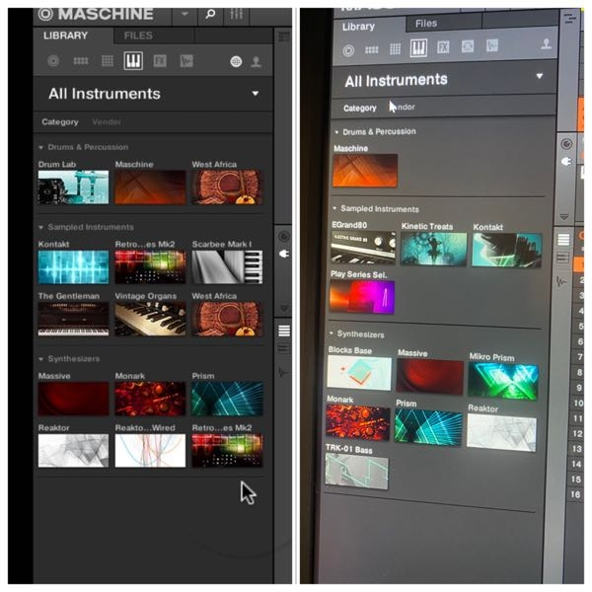Choose Kinetic Treats thumbnail
592x592 pixels.
pos(433,249)
